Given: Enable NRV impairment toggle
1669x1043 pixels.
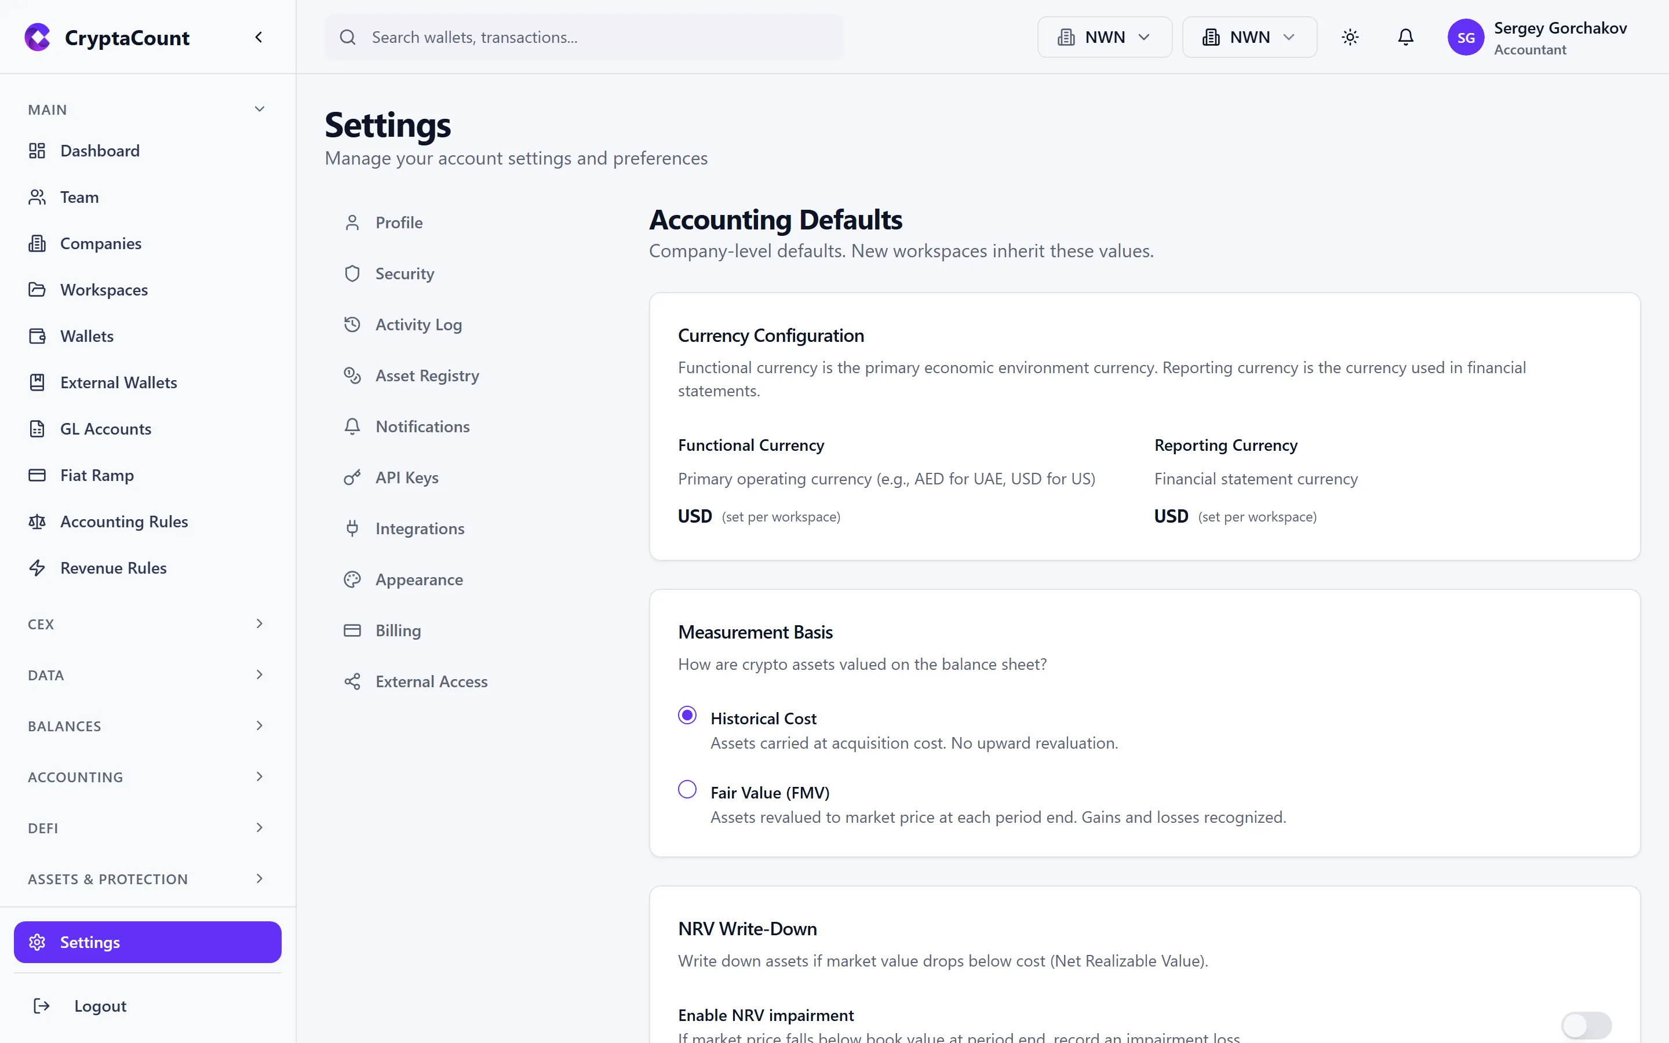Looking at the screenshot, I should tap(1586, 1026).
